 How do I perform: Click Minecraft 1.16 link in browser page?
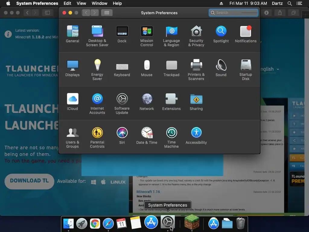[148, 192]
